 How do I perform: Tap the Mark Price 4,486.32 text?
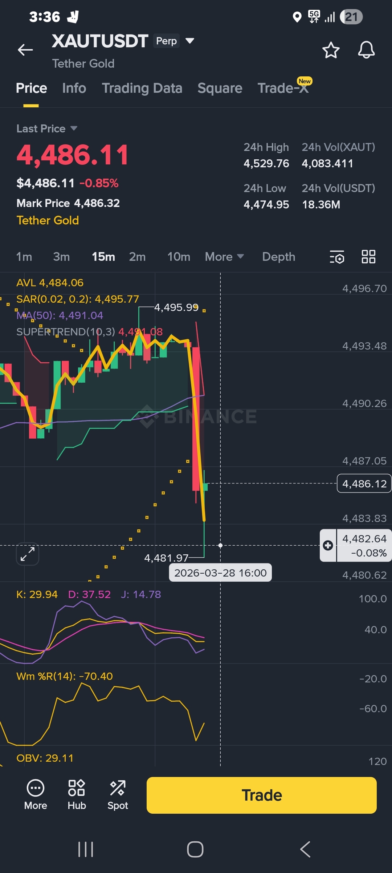tap(68, 203)
